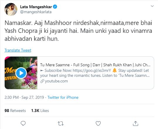The image size is (158, 129).
Task: Open the Twitter for iPhone link
Action: 63,97
